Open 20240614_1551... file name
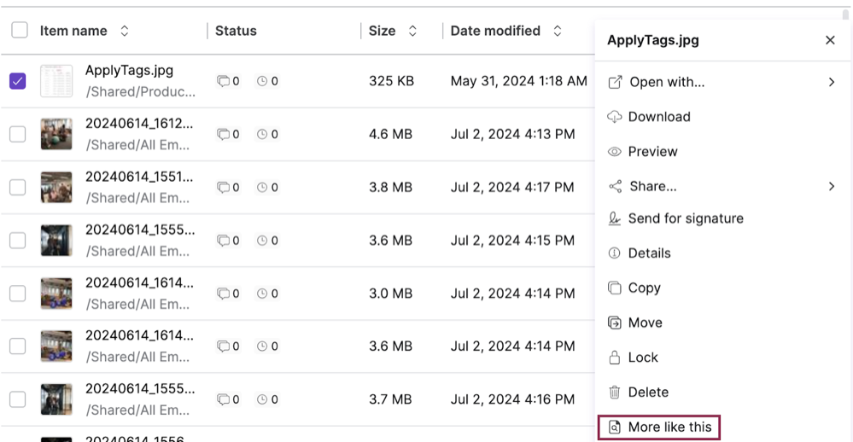The height and width of the screenshot is (442, 853). tap(138, 177)
